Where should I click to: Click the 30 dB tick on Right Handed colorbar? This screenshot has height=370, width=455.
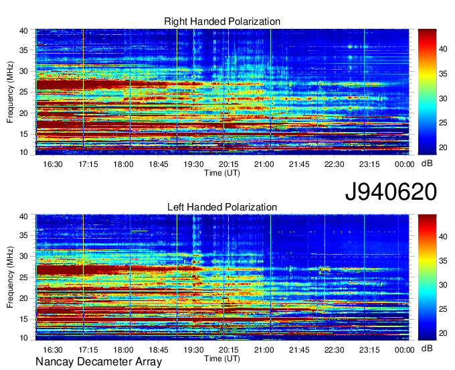tap(443, 99)
